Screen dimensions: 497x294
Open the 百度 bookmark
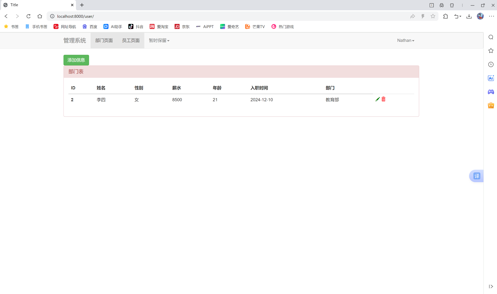pos(90,26)
